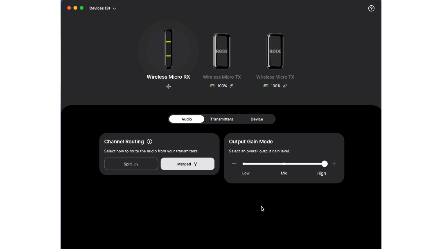This screenshot has width=442, height=249.
Task: Click the second transmitter's battery icon
Action: pos(266,86)
